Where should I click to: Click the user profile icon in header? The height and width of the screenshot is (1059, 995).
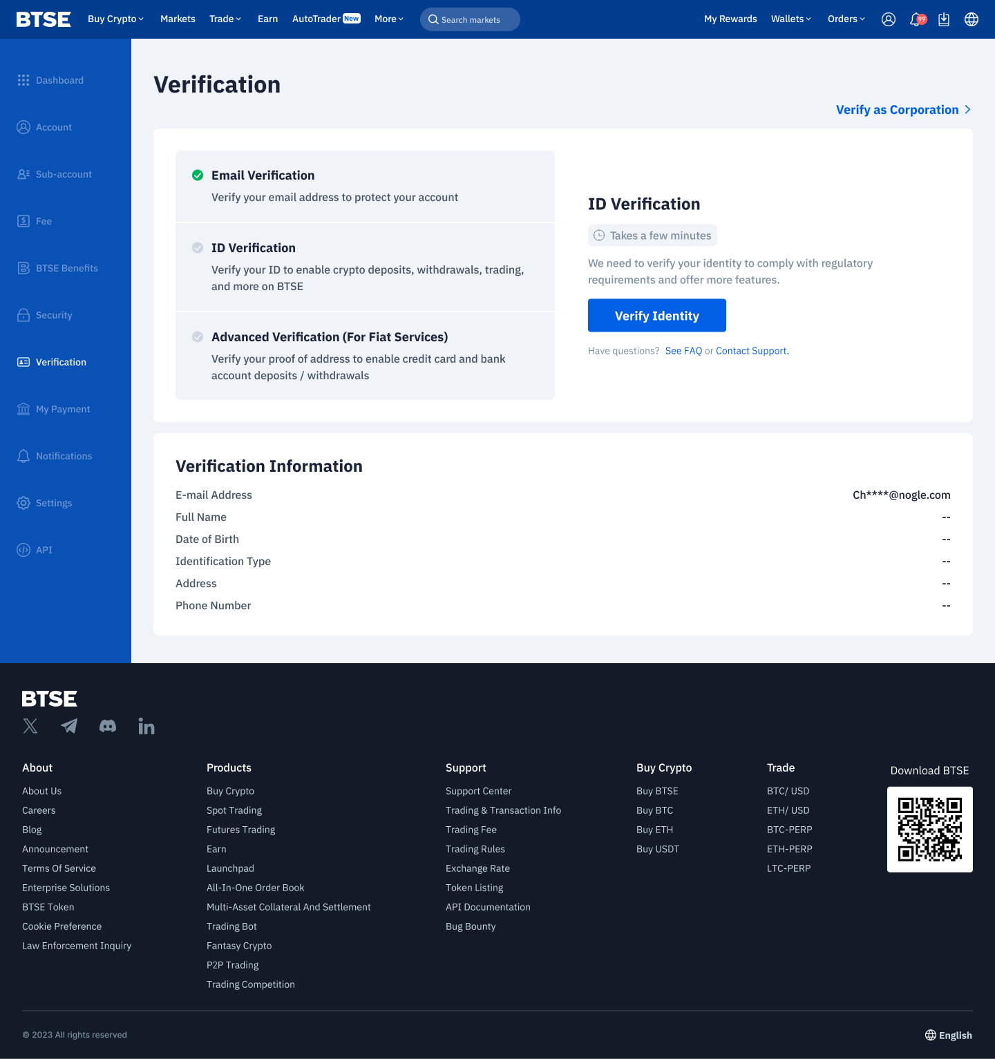pos(889,19)
